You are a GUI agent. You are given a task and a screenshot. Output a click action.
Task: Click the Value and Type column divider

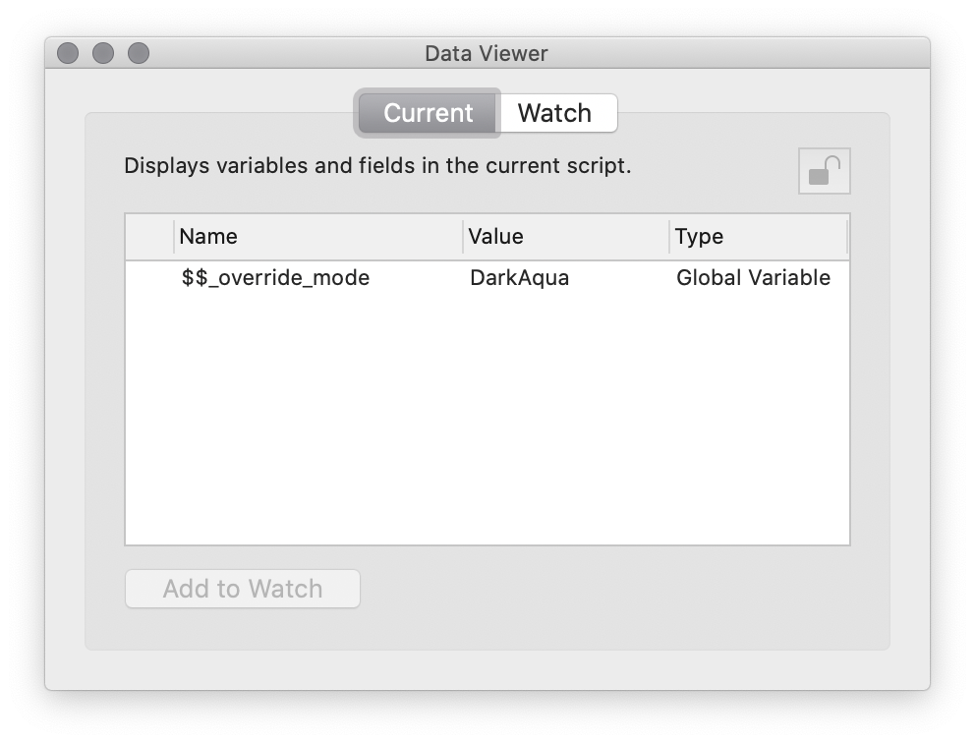[x=667, y=236]
